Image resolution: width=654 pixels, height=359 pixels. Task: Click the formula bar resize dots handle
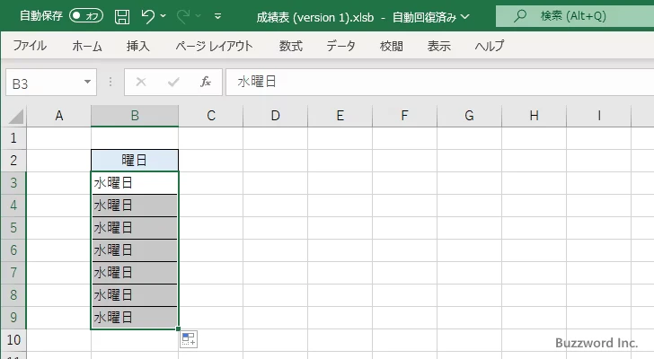pos(110,82)
